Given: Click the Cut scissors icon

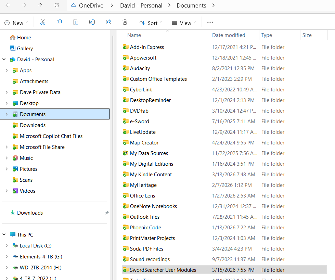Looking at the screenshot, I should pos(43,22).
